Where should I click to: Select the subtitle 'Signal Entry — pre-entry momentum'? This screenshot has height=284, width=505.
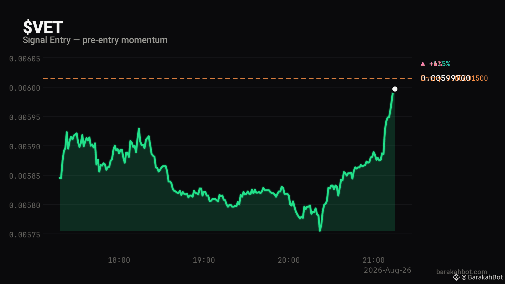point(95,40)
